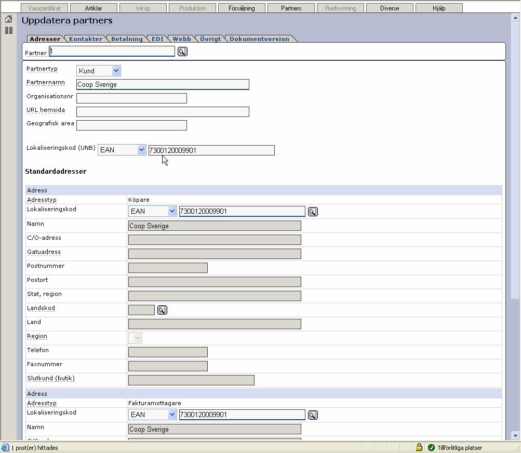The width and height of the screenshot is (521, 453).
Task: Open the Fakturamottagare Lokaliseringskod EAN dropdown
Action: click(153, 415)
